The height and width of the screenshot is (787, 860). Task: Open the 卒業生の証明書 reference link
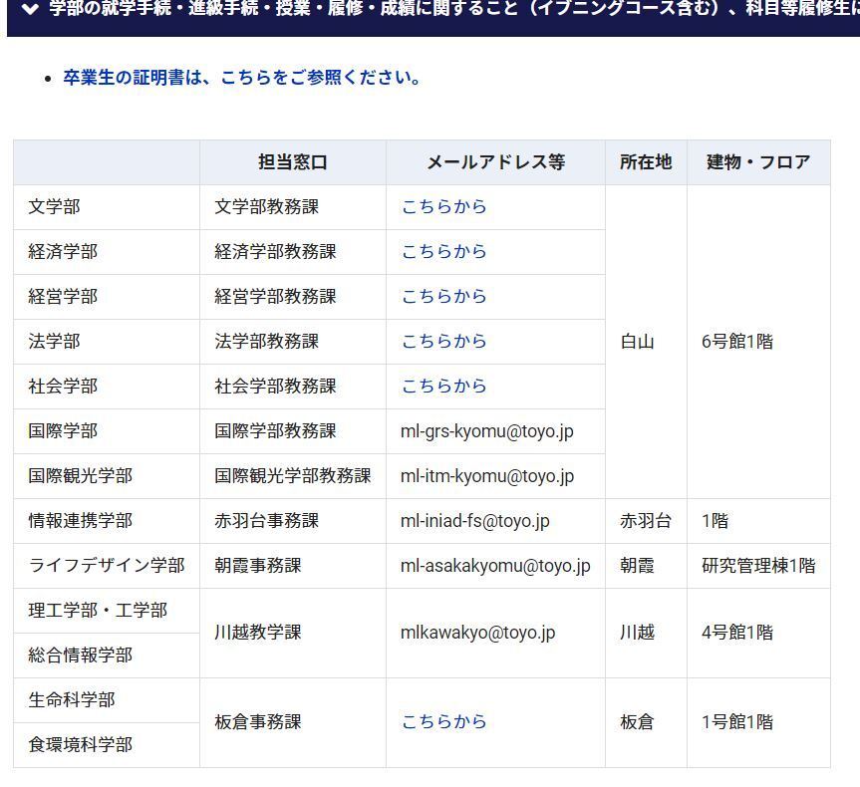point(241,78)
